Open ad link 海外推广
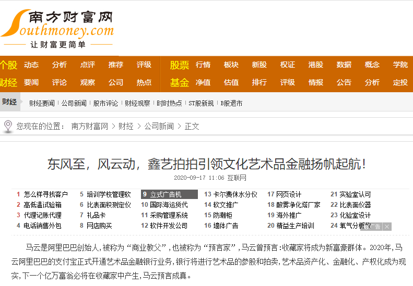The width and height of the screenshot is (413, 286). (289, 215)
